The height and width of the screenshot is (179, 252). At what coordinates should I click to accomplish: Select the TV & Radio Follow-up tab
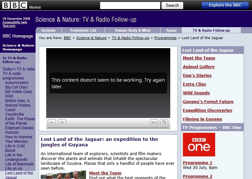[211, 30]
